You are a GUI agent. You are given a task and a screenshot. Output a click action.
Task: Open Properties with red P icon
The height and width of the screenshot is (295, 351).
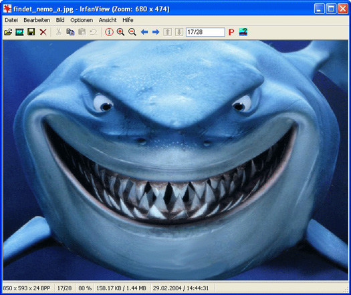click(x=231, y=32)
